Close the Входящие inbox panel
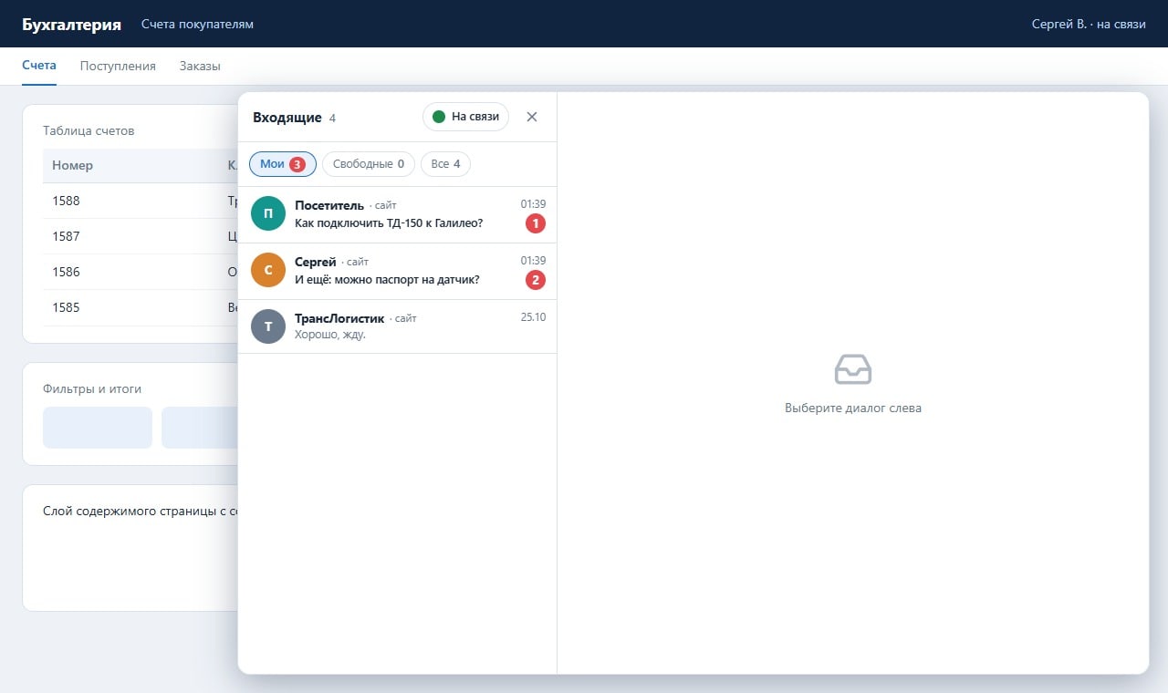Viewport: 1168px width, 693px height. [x=532, y=117]
